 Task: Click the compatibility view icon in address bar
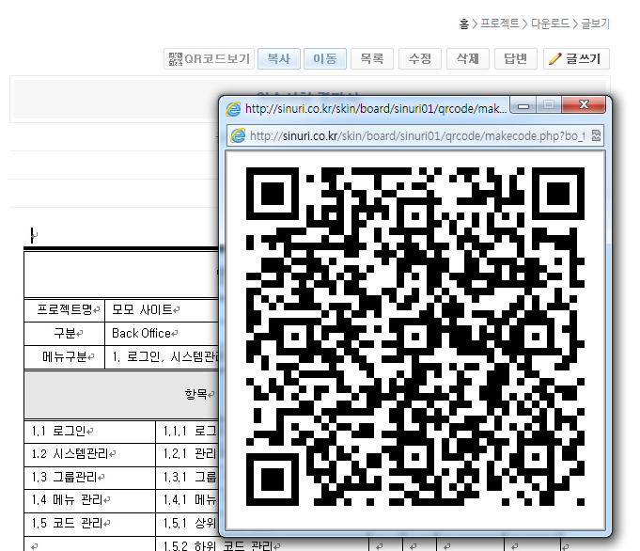596,135
